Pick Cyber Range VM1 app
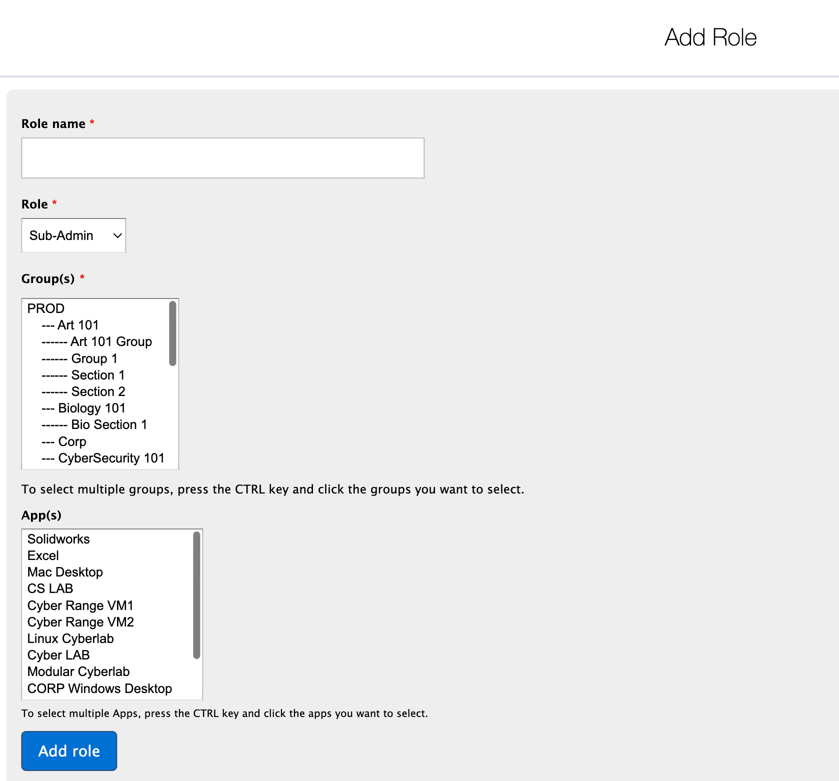This screenshot has height=781, width=839. [x=80, y=605]
